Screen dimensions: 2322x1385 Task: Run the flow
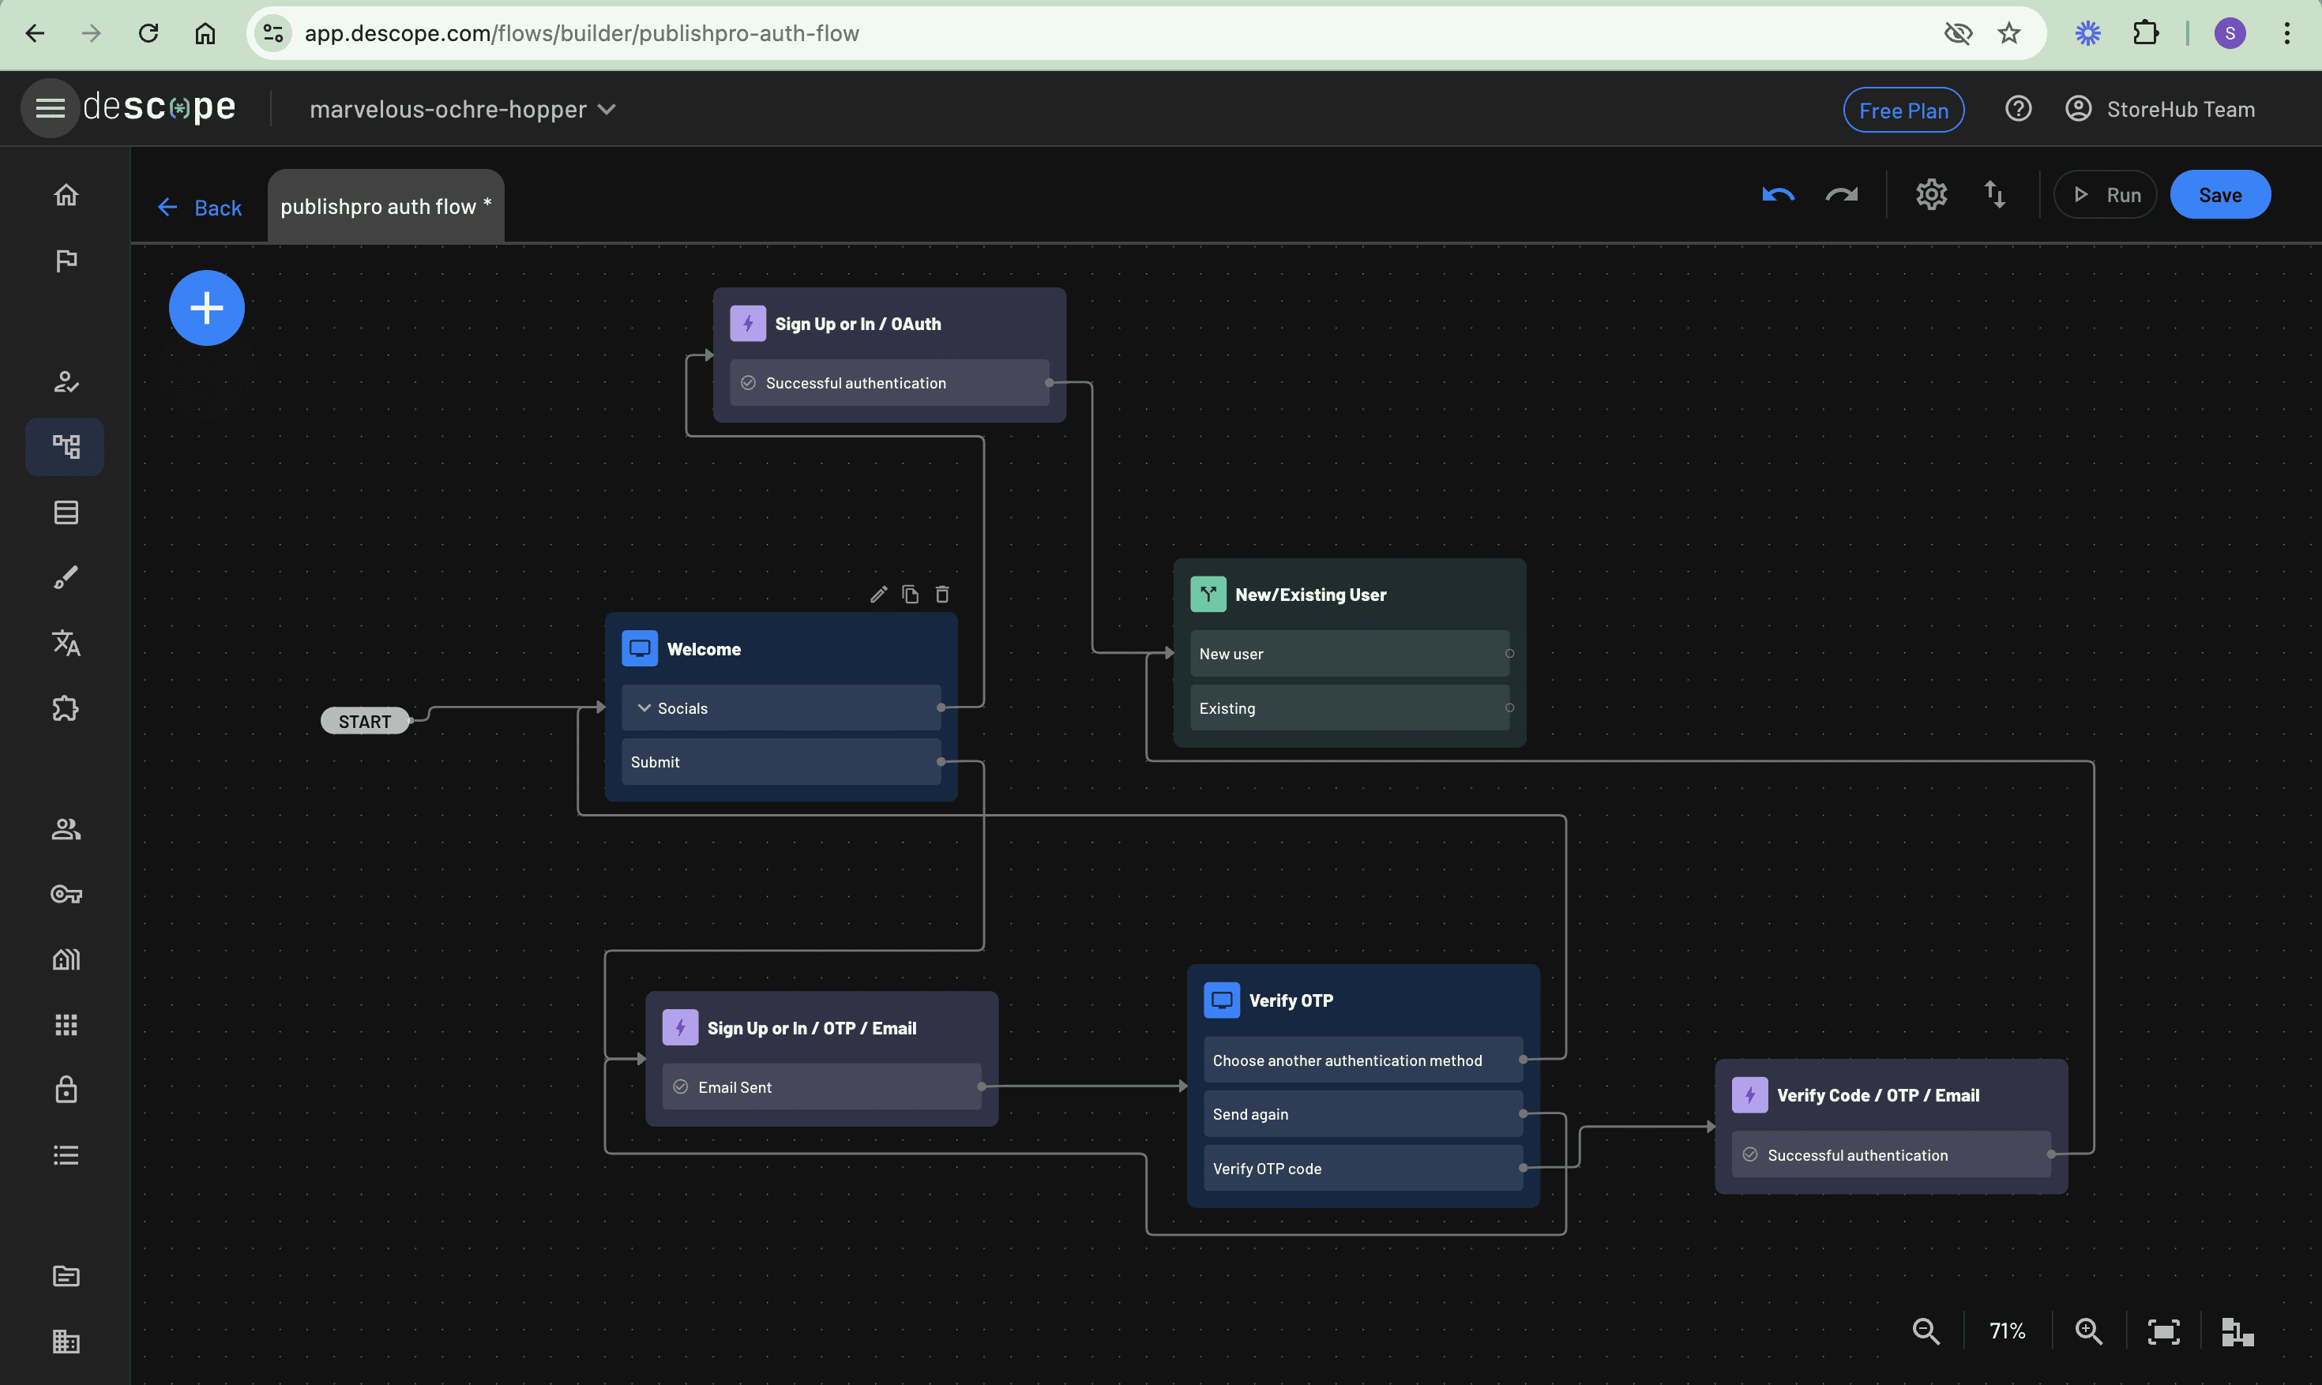[x=2106, y=195]
